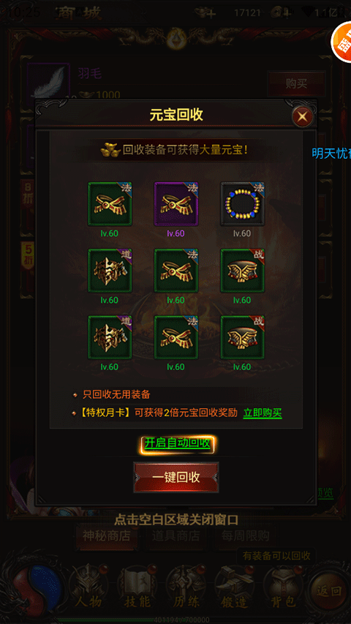The height and width of the screenshot is (624, 351).
Task: Select the second-row 道 armor piece
Action: (110, 271)
